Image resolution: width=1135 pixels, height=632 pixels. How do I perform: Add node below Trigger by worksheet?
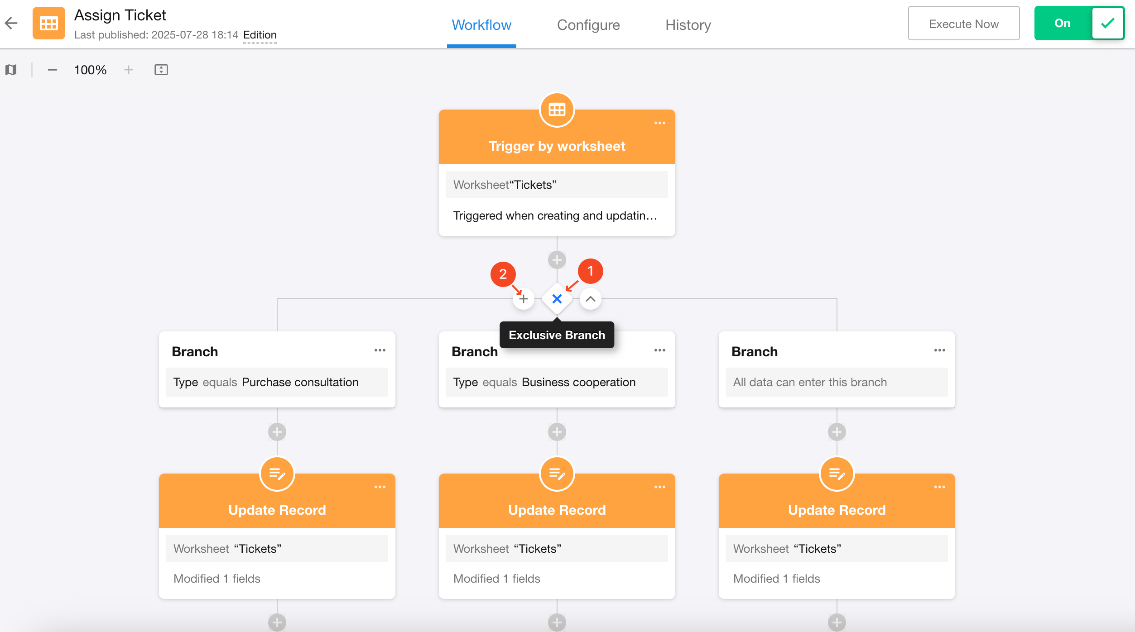tap(557, 260)
